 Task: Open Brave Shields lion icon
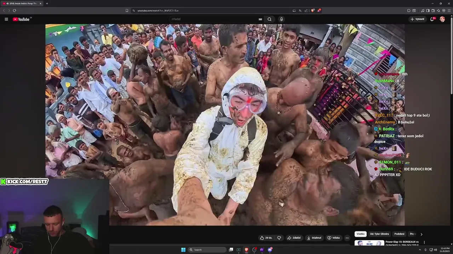312,11
